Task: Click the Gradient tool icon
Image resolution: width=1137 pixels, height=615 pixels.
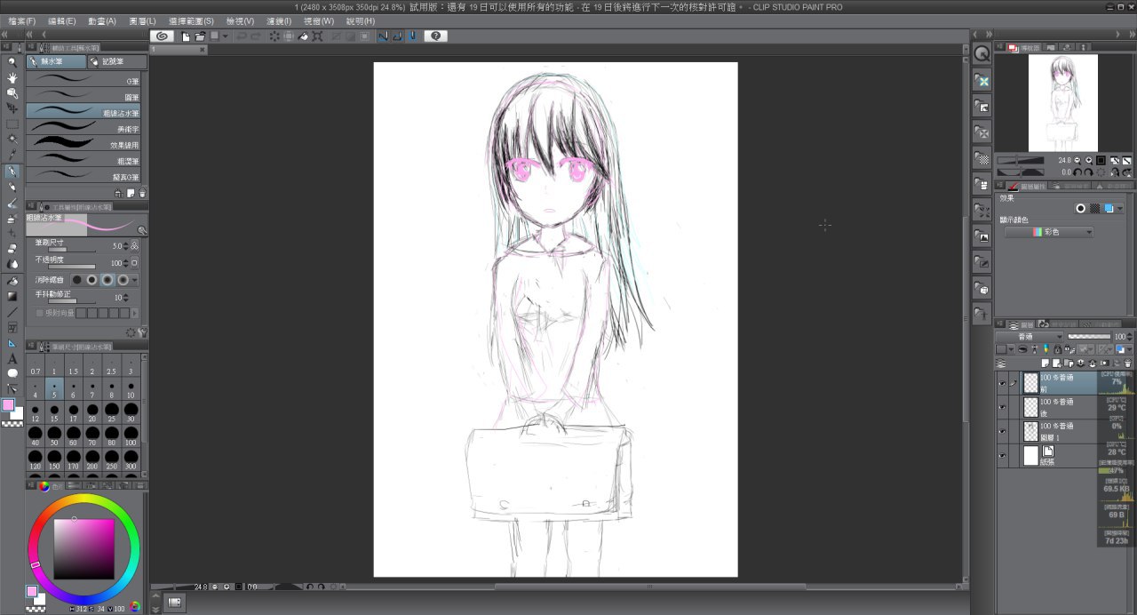Action: click(12, 296)
